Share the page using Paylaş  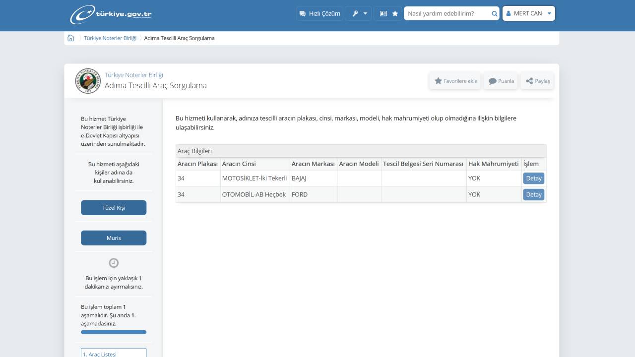(537, 81)
